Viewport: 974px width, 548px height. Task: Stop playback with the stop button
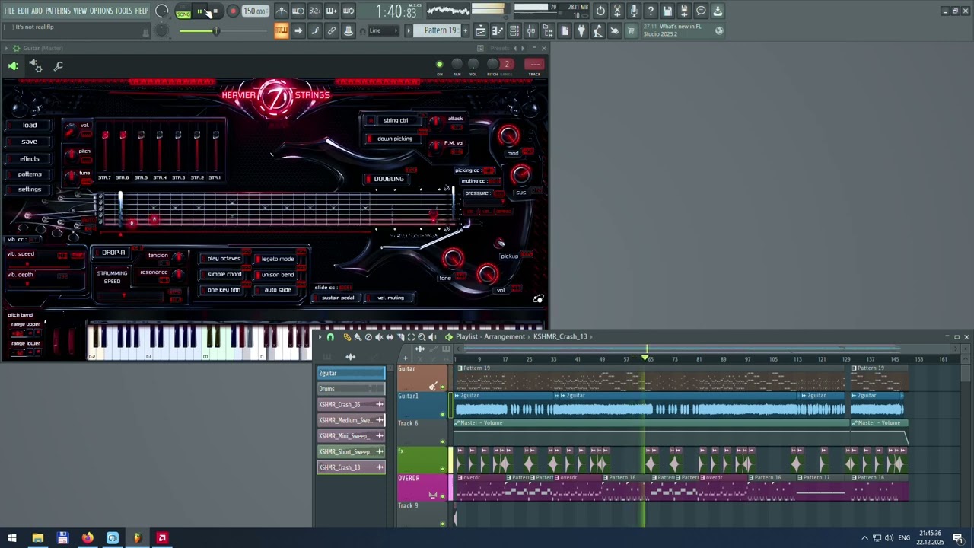pos(216,11)
